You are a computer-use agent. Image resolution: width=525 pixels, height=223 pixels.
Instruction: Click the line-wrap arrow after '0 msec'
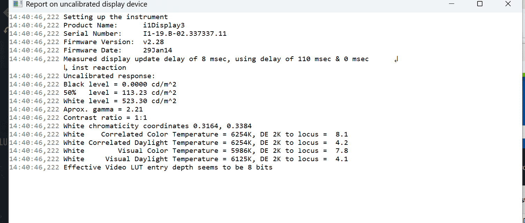pyautogui.click(x=396, y=59)
